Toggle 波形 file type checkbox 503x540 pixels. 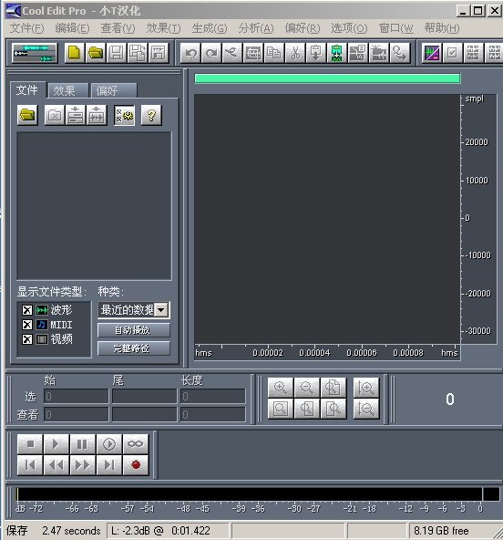[27, 310]
